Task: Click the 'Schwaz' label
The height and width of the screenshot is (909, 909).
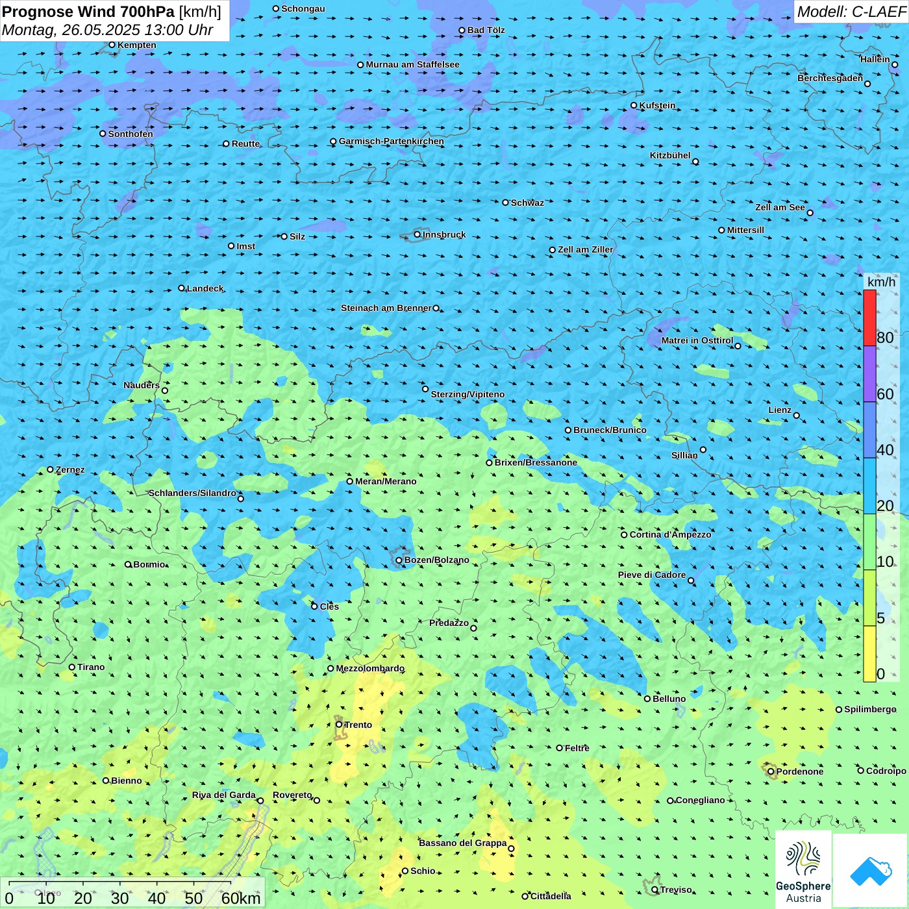Action: 528,203
